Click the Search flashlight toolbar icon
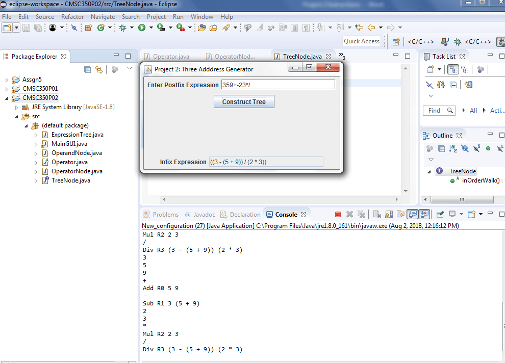 [226, 28]
